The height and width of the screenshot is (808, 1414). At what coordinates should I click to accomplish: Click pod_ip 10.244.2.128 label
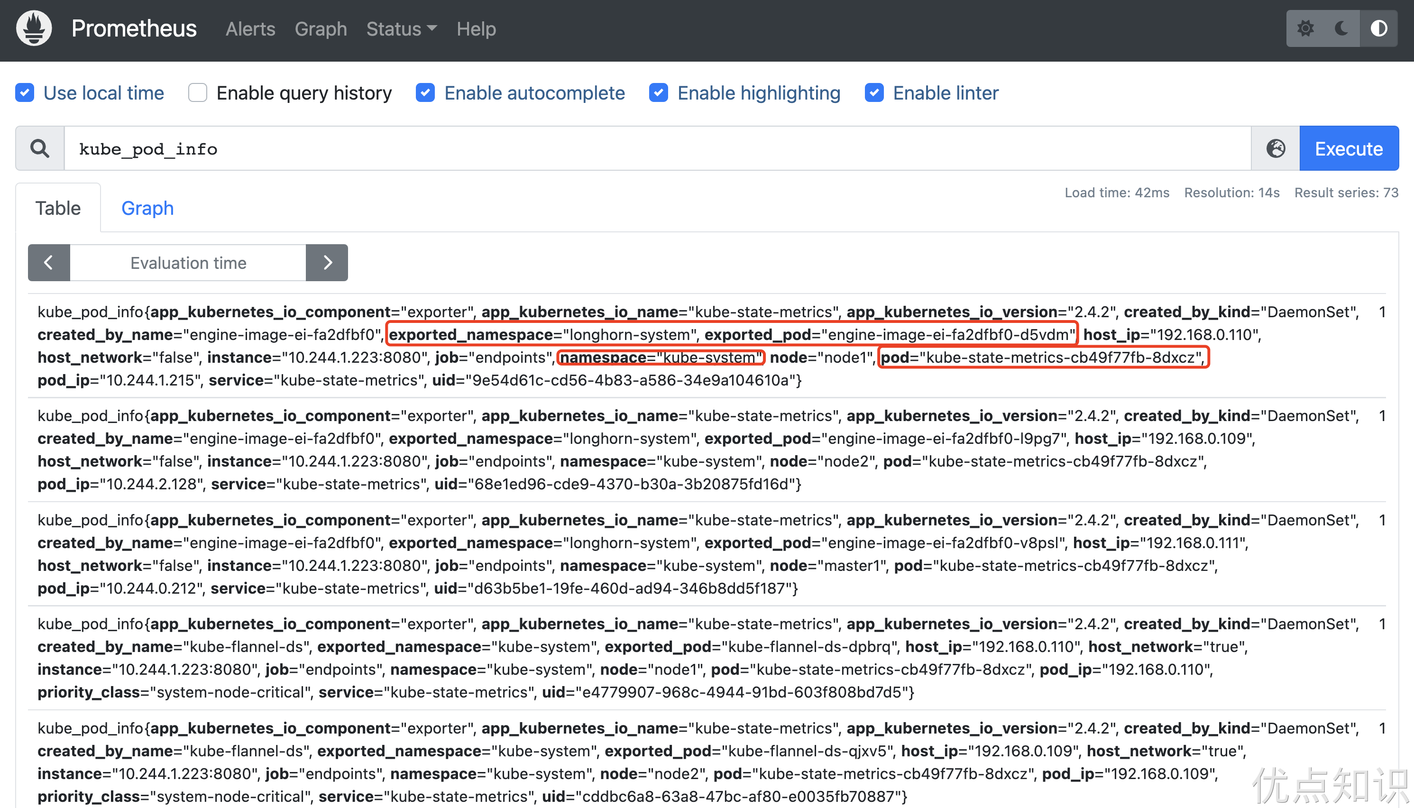point(120,484)
